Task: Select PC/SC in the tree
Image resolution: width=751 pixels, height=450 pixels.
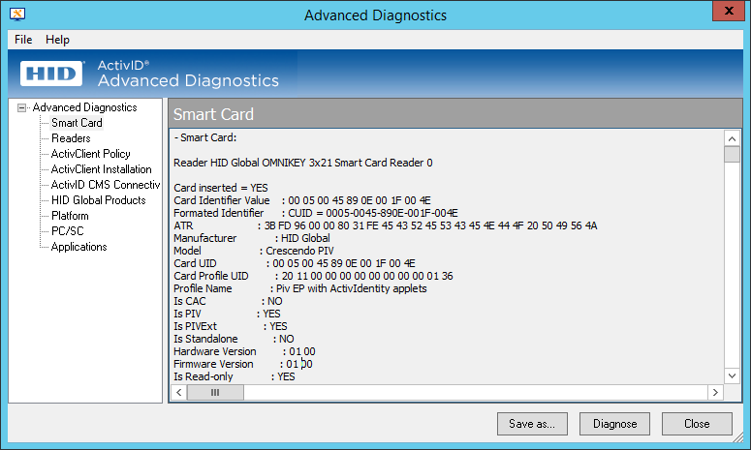Action: (67, 231)
